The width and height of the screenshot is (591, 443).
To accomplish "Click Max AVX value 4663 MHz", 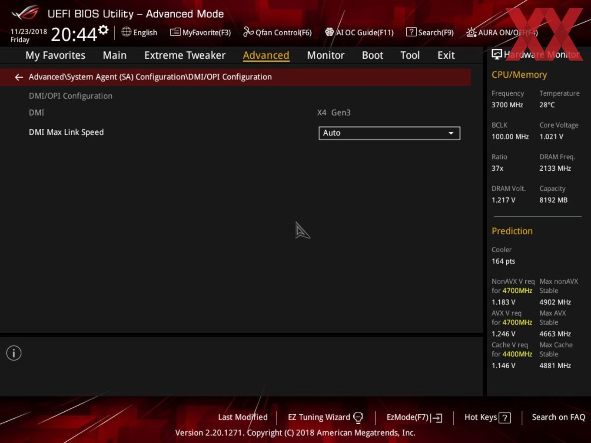I will click(555, 334).
